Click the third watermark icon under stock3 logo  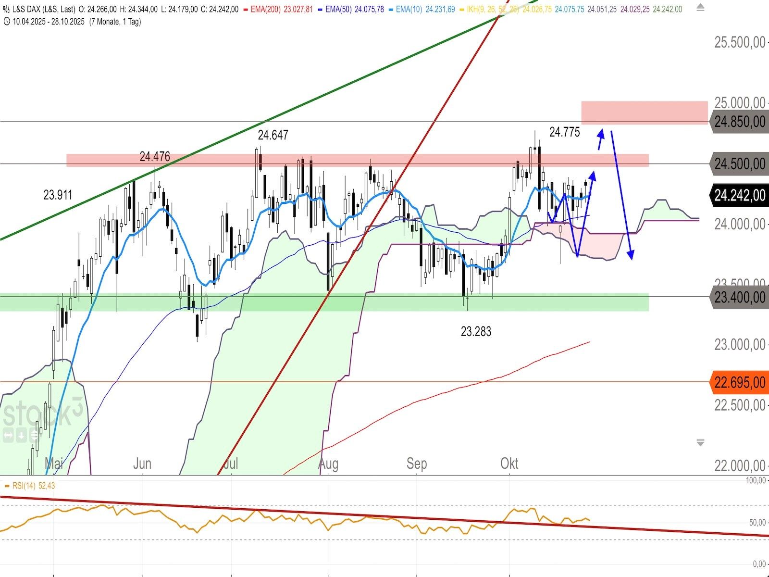pos(33,436)
